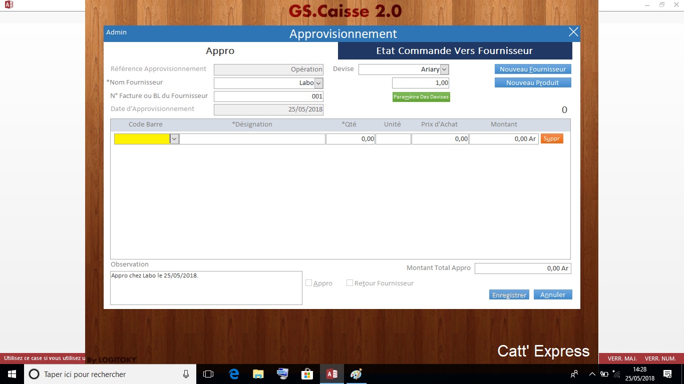The height and width of the screenshot is (384, 684).
Task: Click the Enregistrer button
Action: 509,295
